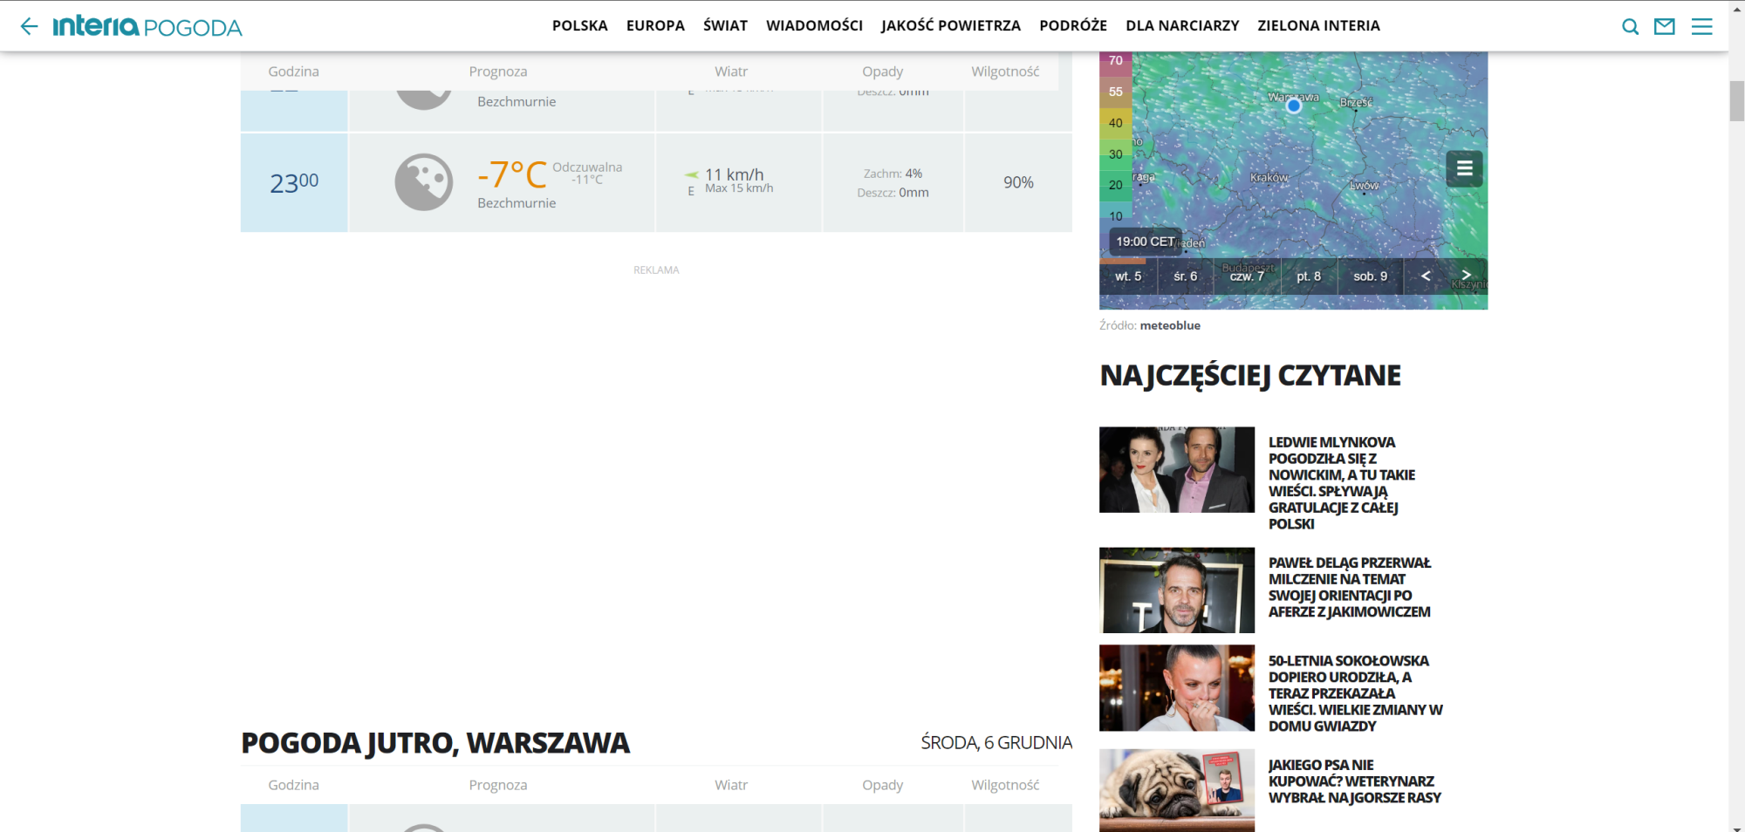This screenshot has width=1745, height=832.
Task: Click the Interia Pogoda logo
Action: click(x=148, y=25)
